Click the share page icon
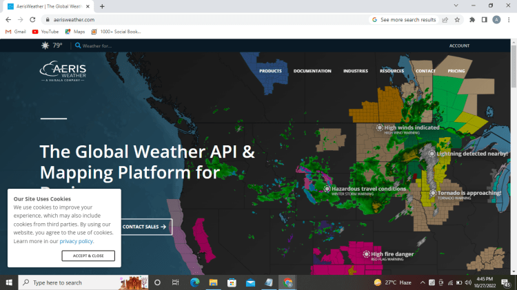 click(x=445, y=20)
